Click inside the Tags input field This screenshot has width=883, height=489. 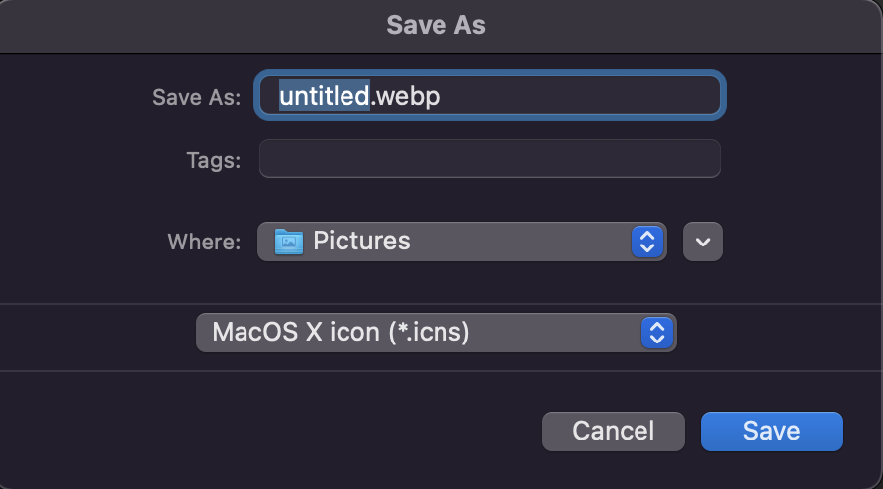point(489,158)
